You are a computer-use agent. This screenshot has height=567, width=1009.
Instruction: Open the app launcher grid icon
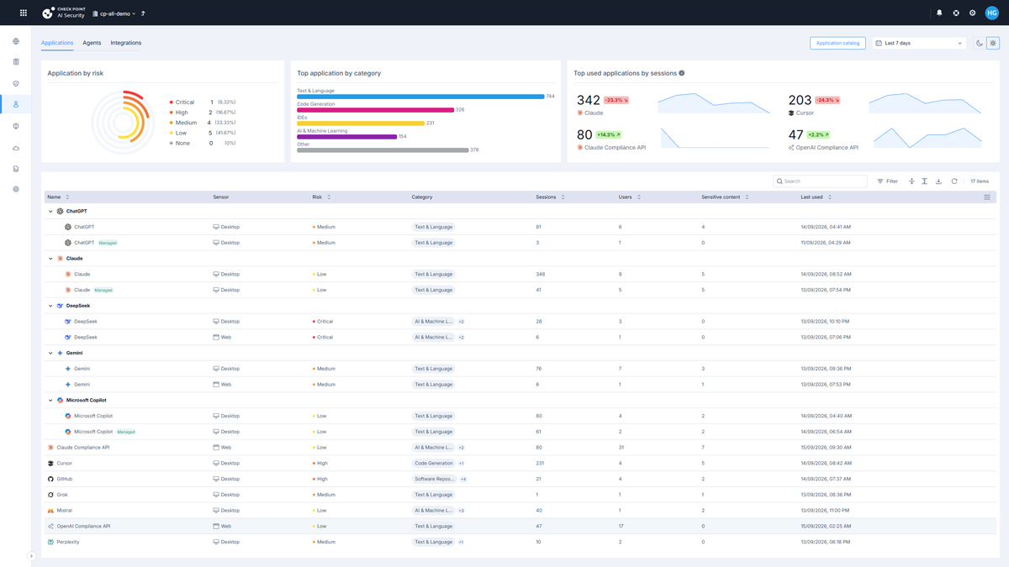24,13
